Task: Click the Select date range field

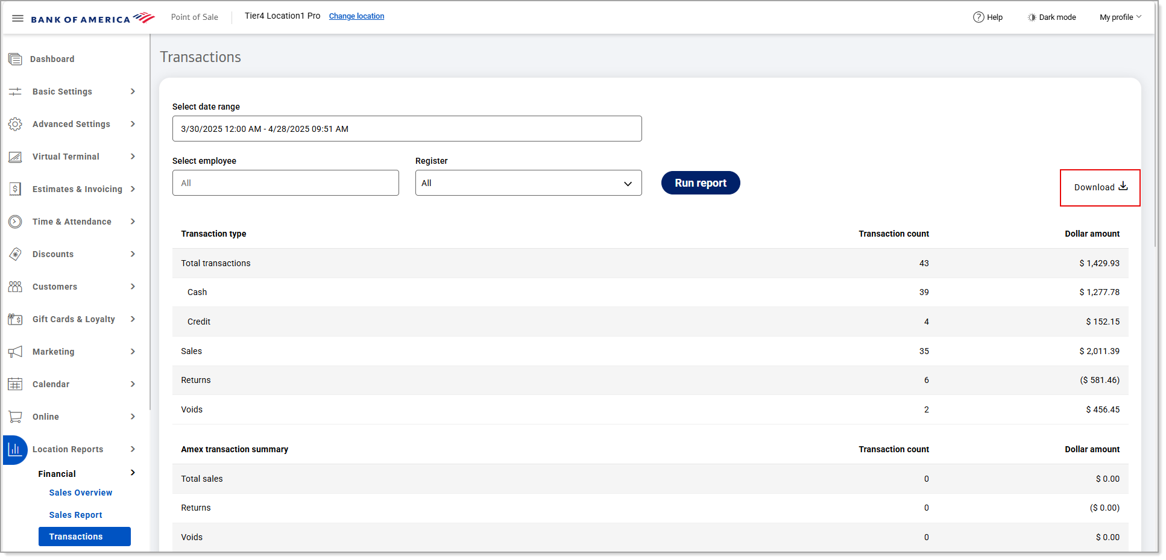Action: coord(407,129)
